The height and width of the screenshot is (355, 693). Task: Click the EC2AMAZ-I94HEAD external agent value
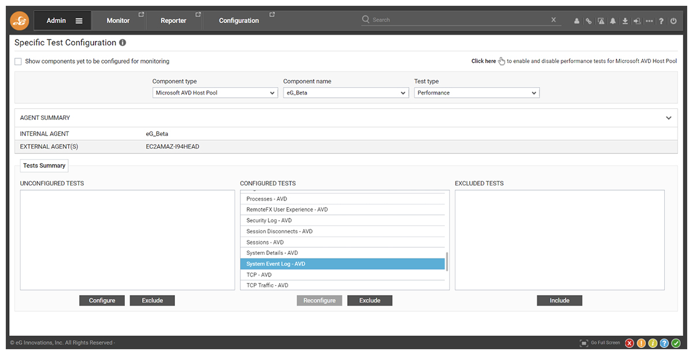click(x=172, y=147)
